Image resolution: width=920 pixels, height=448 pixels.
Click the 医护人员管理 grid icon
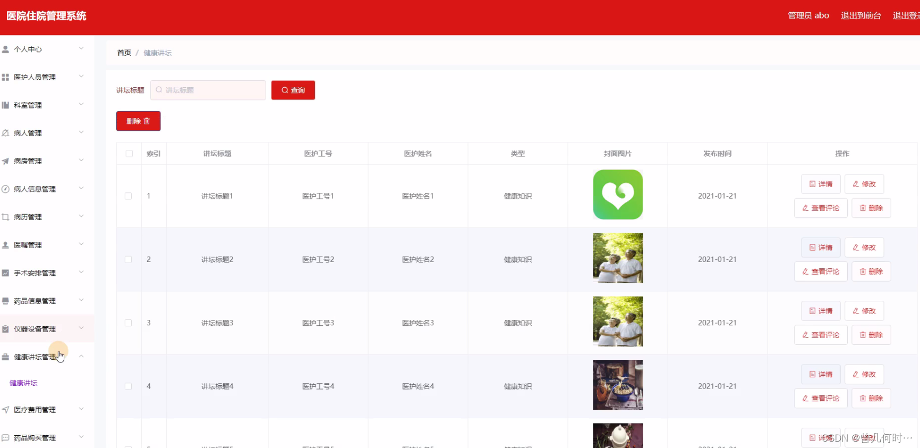coord(5,77)
